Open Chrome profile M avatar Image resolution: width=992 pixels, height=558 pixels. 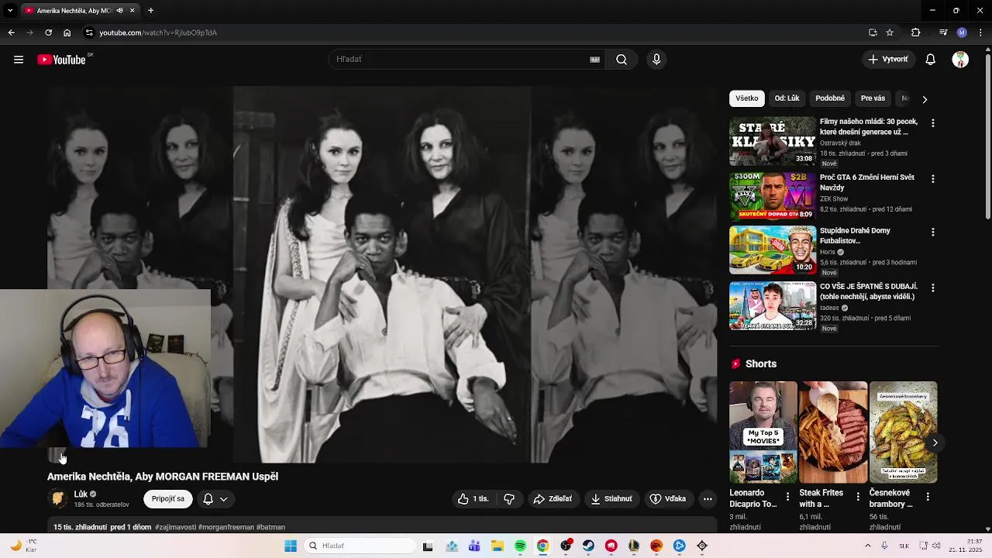[x=962, y=33]
